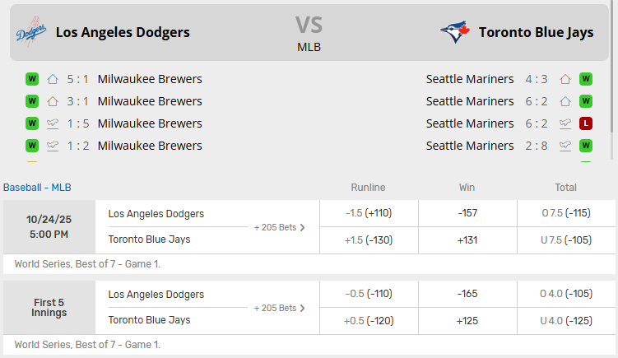Click the recent results scrollbar

click(611, 115)
